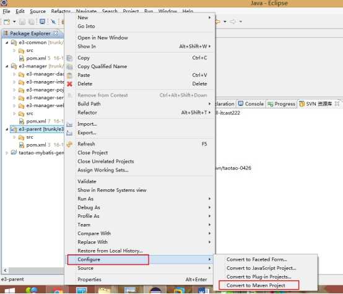343x294 pixels.
Task: Click the blue monitor icon in the toolbar
Action: coord(42,22)
